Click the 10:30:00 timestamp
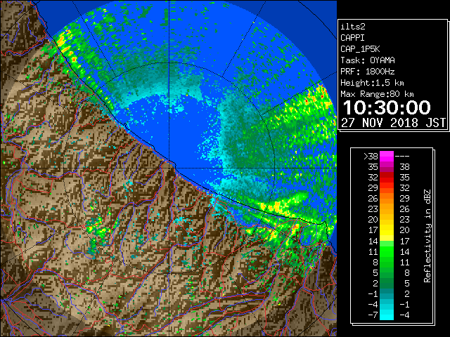 click(x=387, y=107)
